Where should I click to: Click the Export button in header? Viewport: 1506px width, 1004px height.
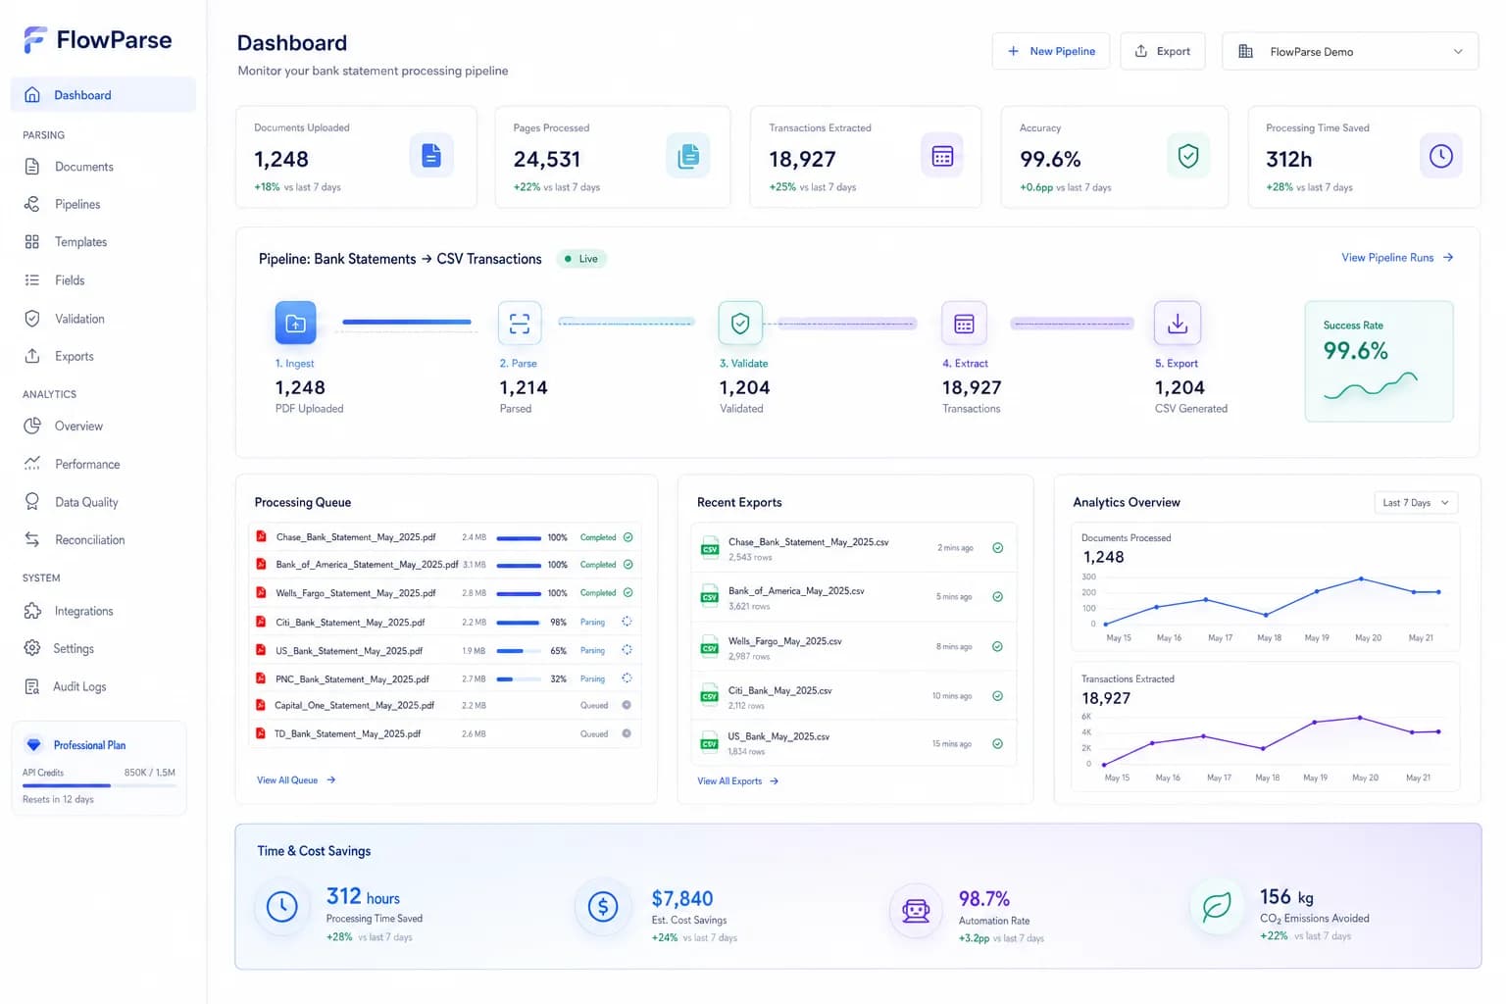[1163, 51]
